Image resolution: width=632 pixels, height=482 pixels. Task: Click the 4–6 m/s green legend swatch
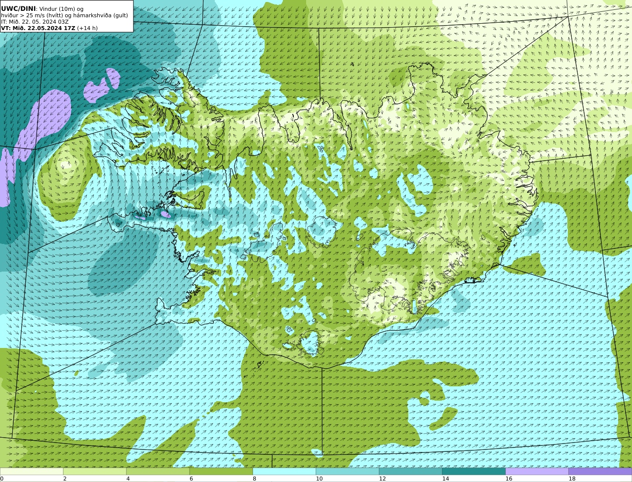pos(158,471)
